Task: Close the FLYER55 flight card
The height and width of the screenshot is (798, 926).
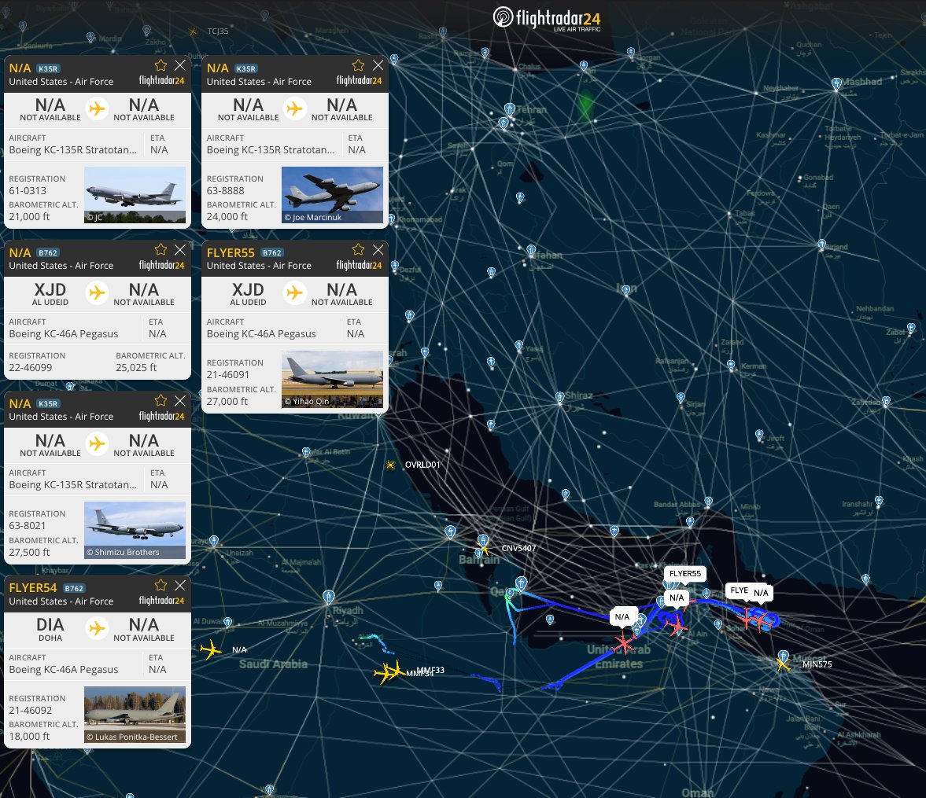Action: click(378, 249)
